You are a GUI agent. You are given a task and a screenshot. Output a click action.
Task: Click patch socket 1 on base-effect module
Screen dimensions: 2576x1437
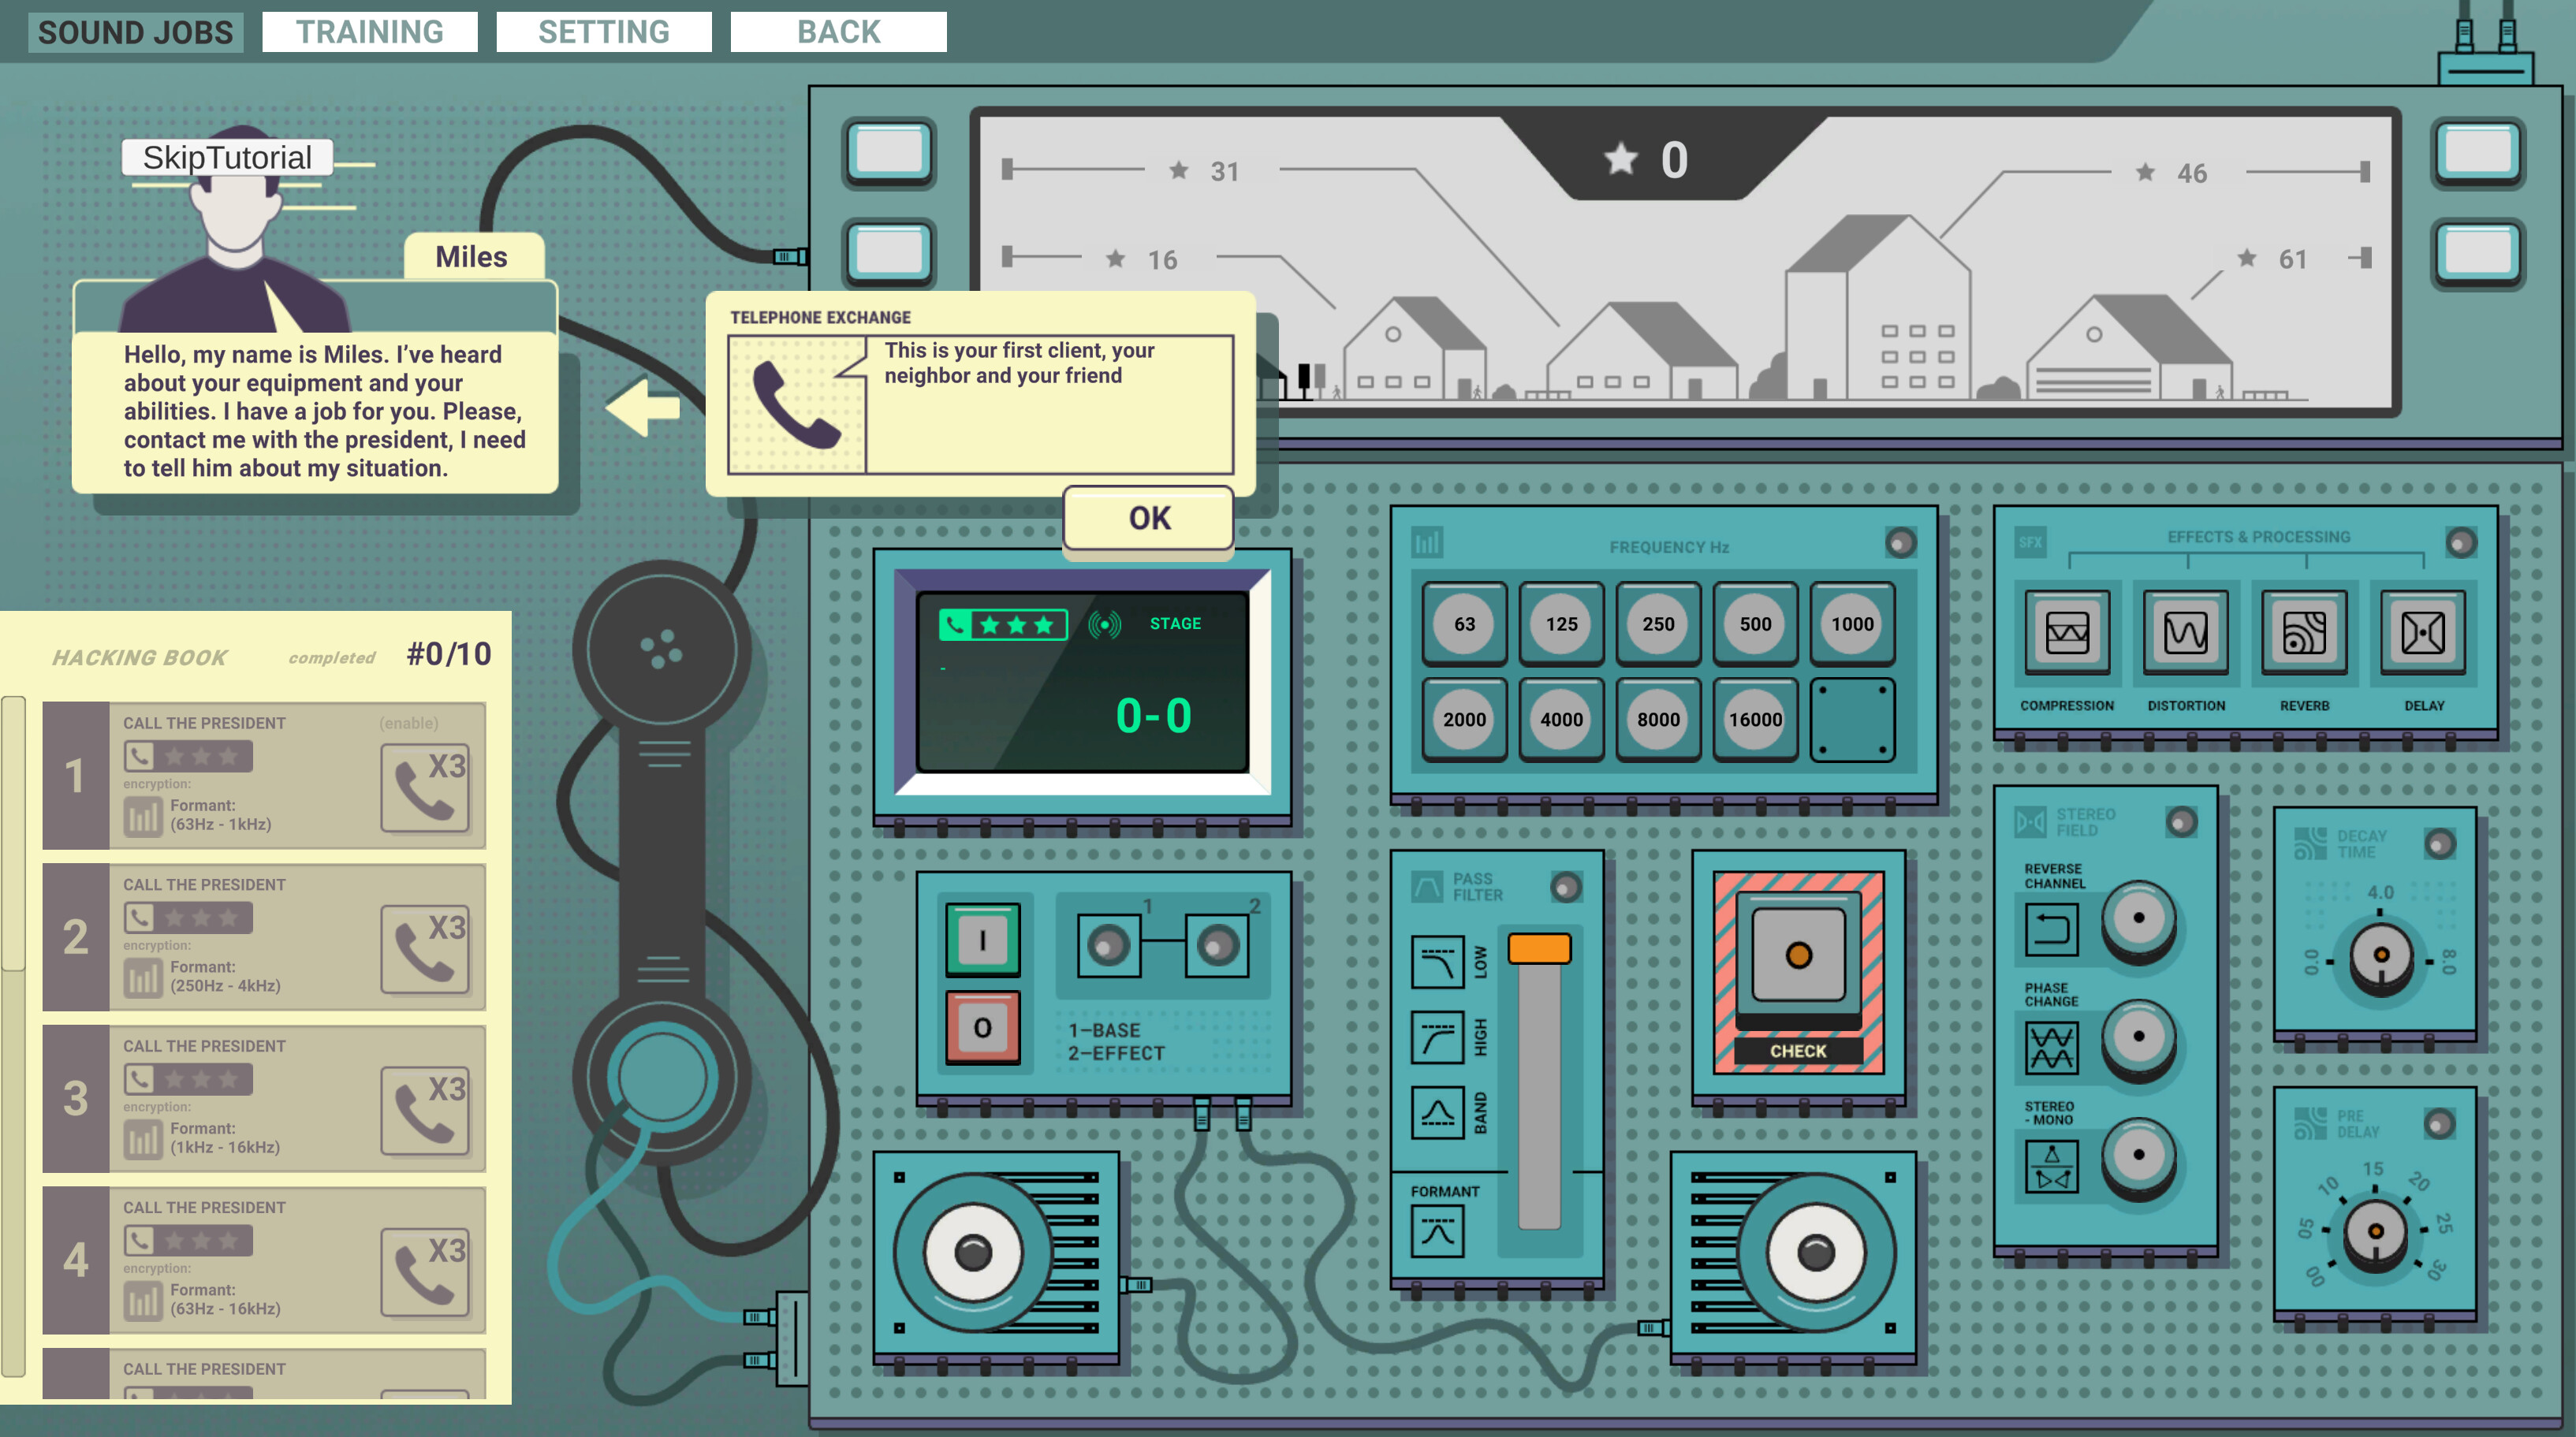[x=1108, y=945]
